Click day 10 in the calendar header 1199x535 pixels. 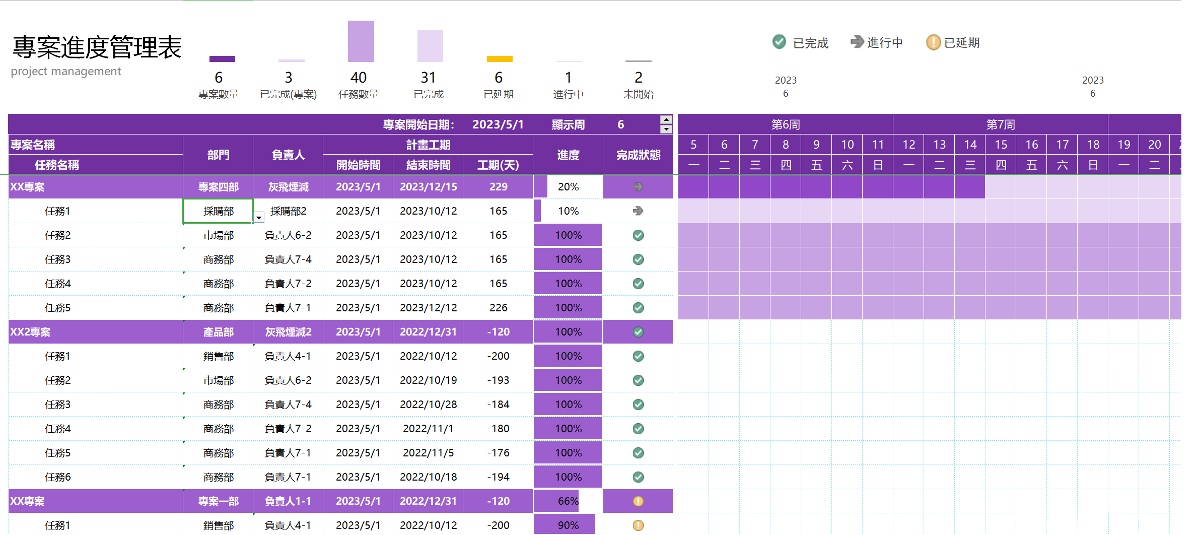tap(847, 145)
